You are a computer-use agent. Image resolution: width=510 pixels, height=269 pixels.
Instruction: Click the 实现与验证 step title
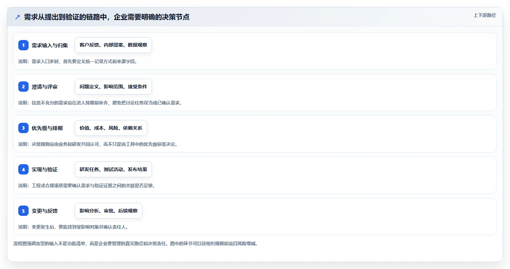point(44,169)
